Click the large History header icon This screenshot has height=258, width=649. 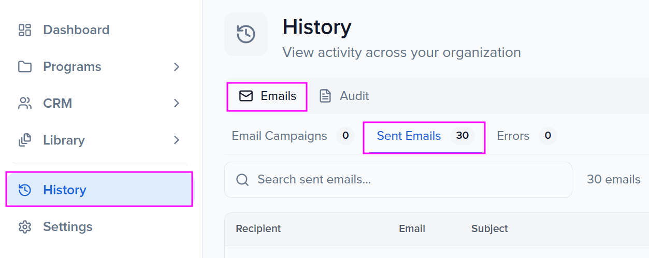[x=246, y=34]
